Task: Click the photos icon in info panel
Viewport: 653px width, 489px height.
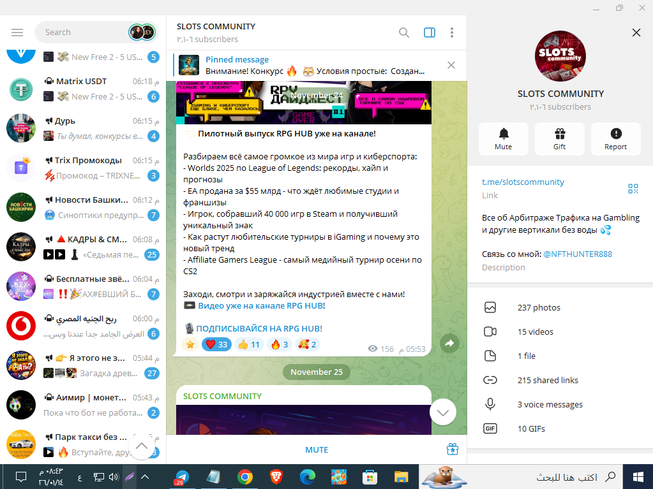Action: point(490,308)
